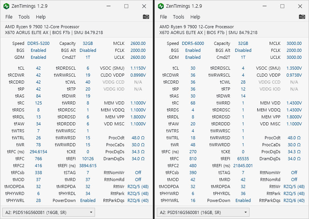The image size is (309, 219).
Task: Click the tWR value 78
Action: click(x=38, y=145)
